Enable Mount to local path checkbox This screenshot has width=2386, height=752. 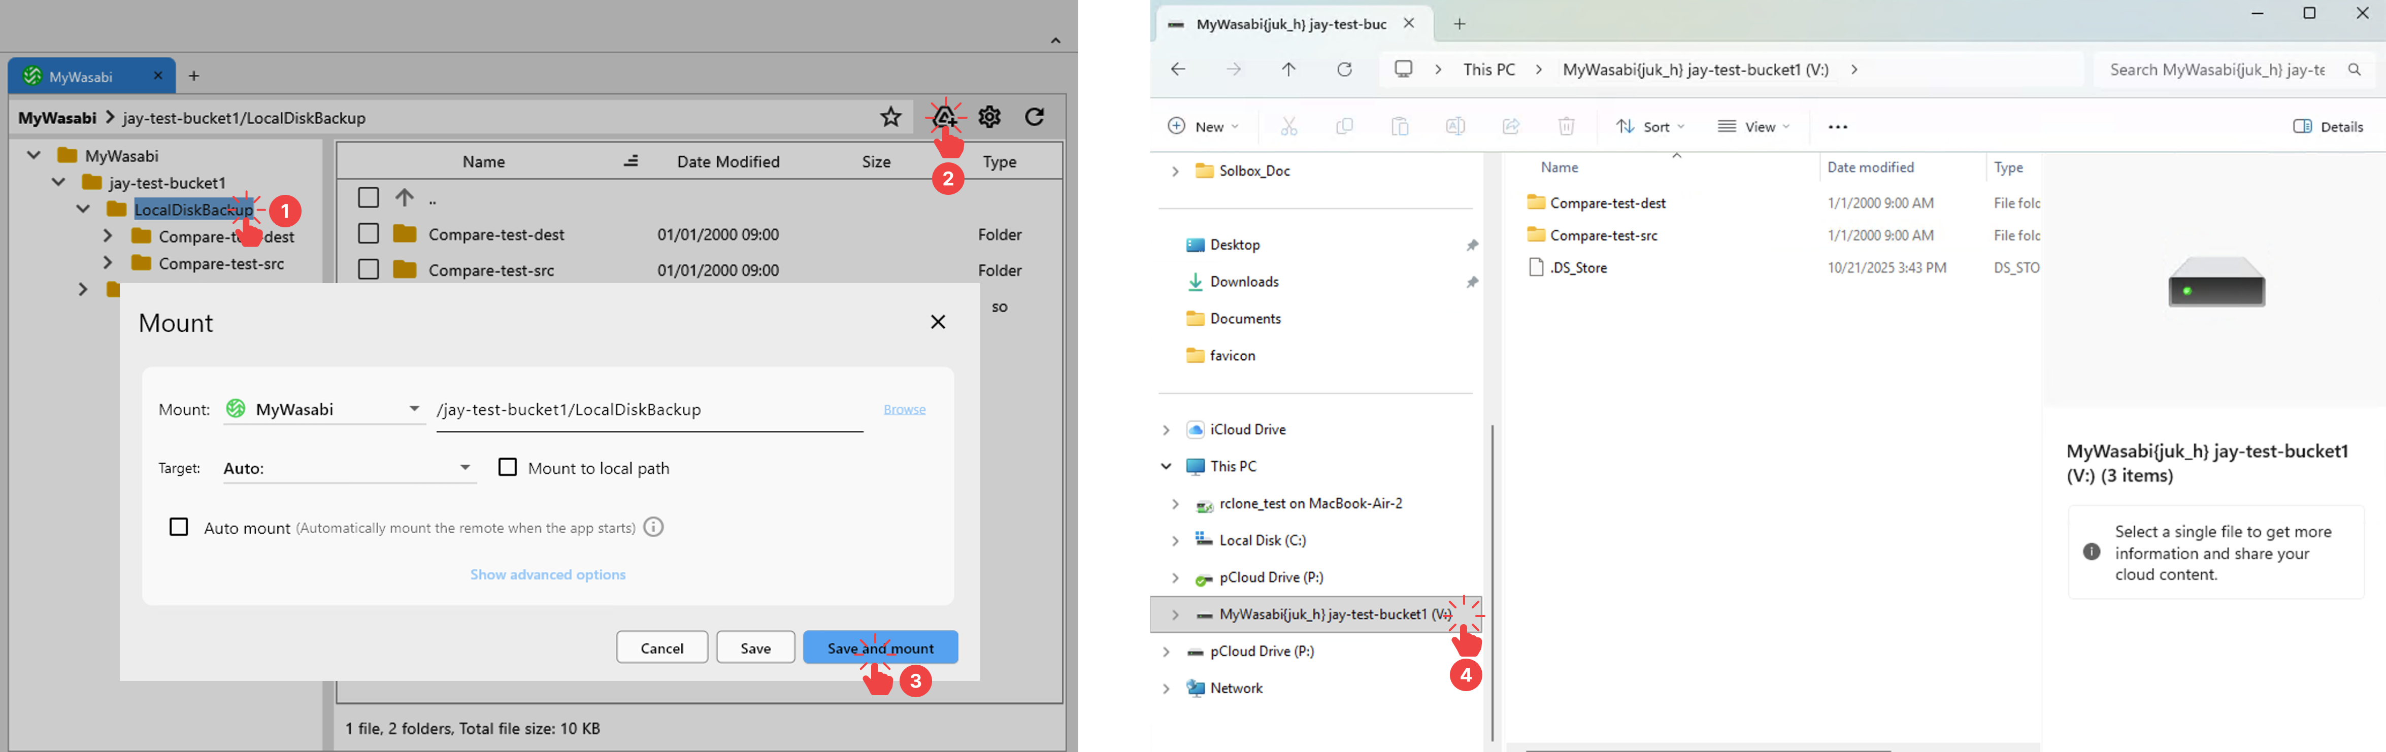[508, 467]
